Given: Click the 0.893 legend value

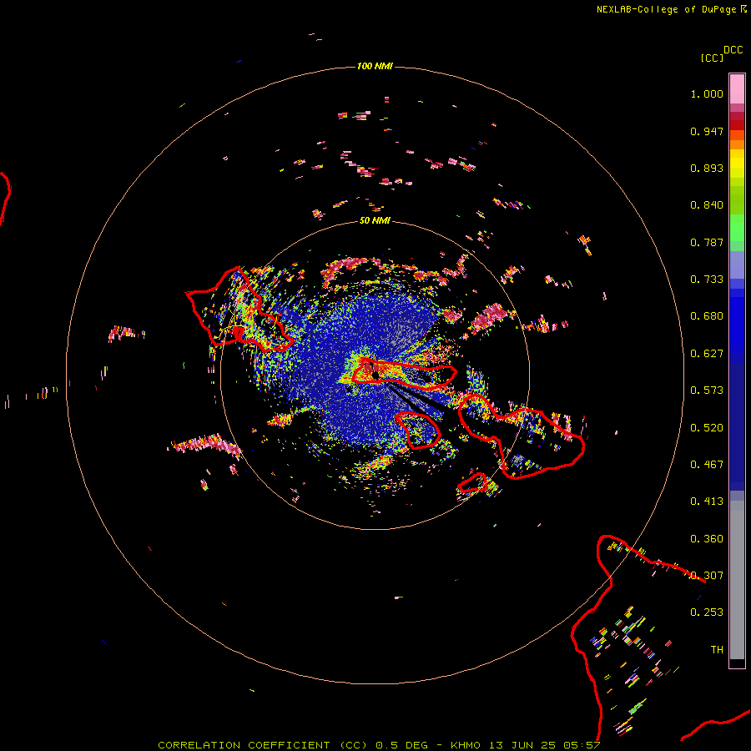Looking at the screenshot, I should coord(707,168).
